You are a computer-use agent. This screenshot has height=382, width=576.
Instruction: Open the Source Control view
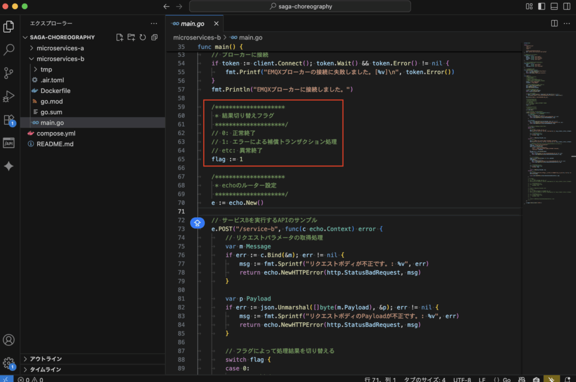click(x=9, y=73)
